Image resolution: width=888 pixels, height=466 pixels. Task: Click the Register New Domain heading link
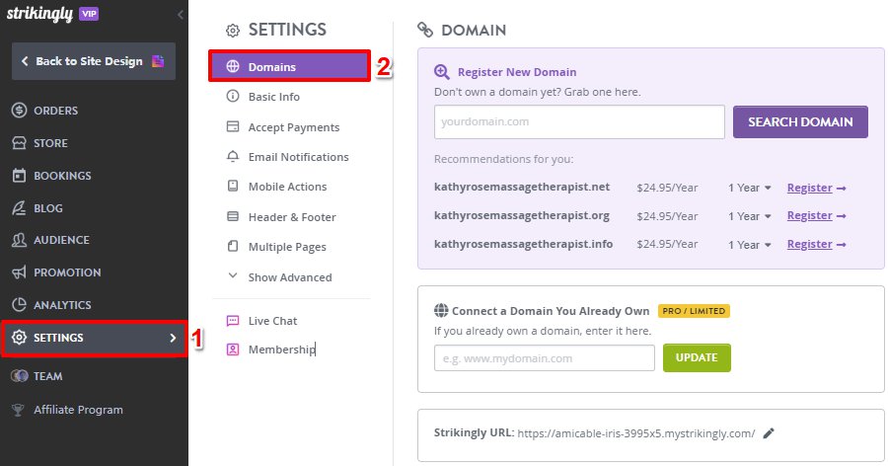(x=517, y=72)
